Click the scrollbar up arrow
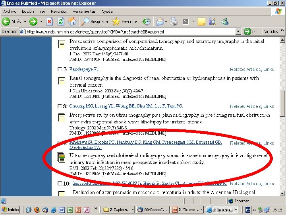The width and height of the screenshot is (286, 215). coord(282,39)
